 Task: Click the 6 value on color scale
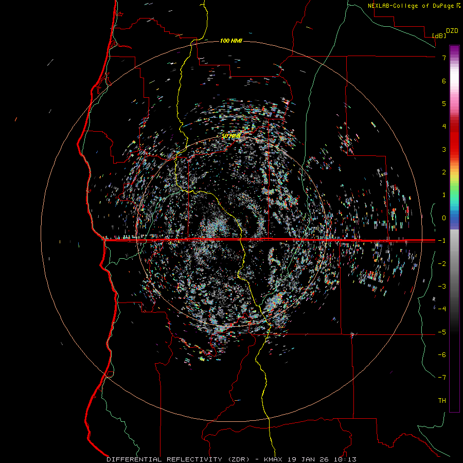pyautogui.click(x=444, y=81)
